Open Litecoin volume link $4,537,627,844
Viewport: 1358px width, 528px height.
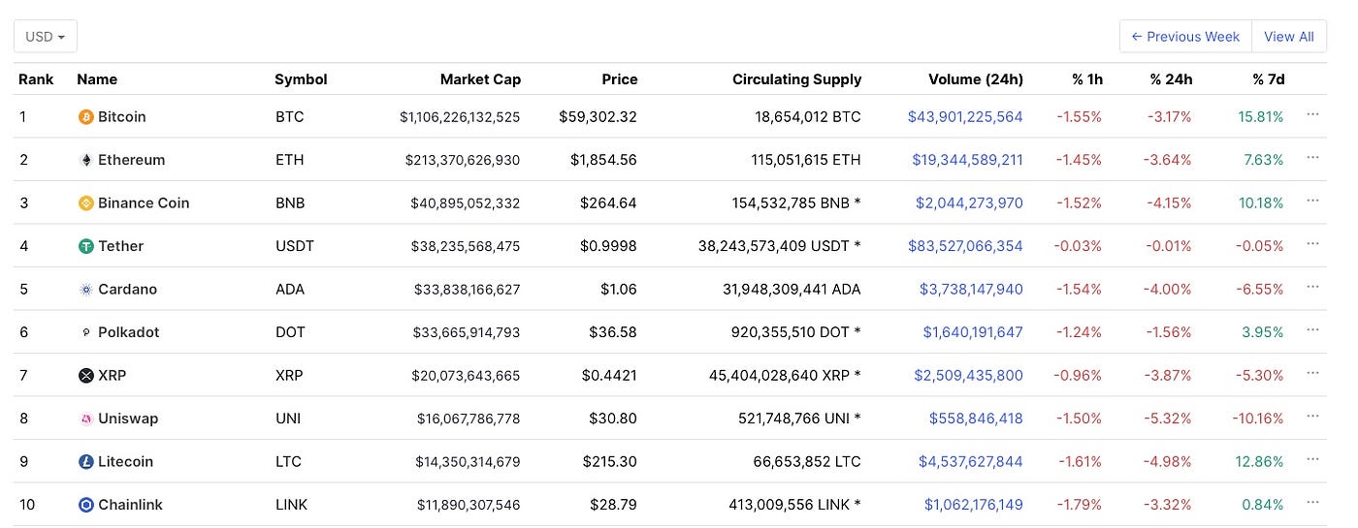971,462
